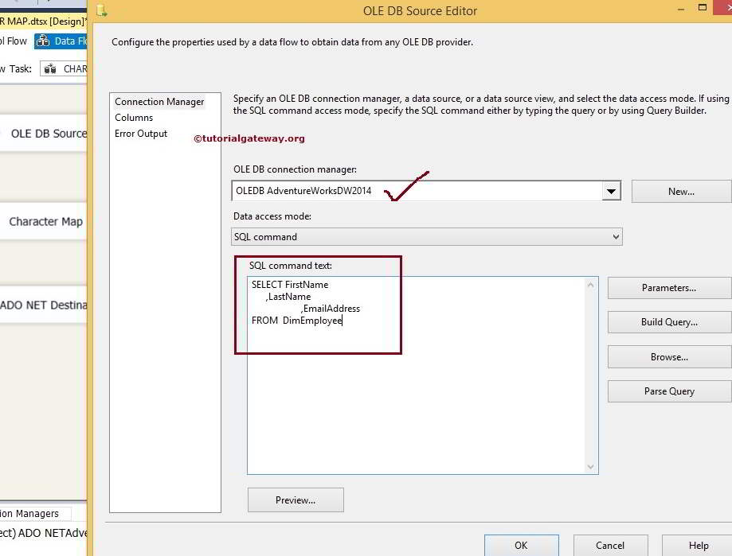The height and width of the screenshot is (556, 732).
Task: Click the New connection button
Action: 681,190
